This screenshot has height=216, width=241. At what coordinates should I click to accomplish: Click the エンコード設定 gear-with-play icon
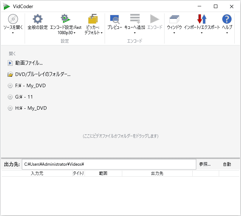(66, 19)
